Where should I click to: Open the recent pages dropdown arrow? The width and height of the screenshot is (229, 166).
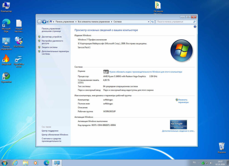pyautogui.click(x=47, y=22)
